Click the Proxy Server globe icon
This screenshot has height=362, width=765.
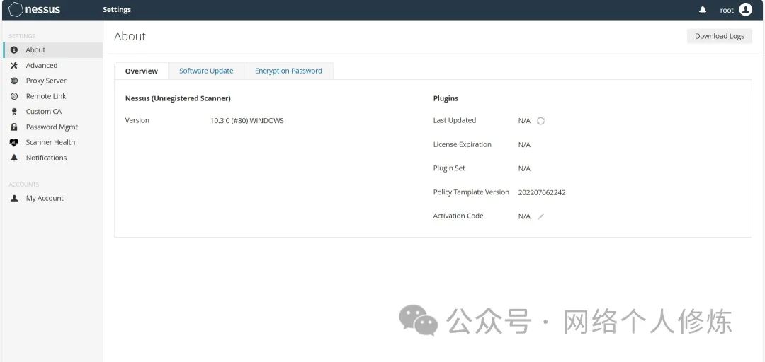(14, 81)
